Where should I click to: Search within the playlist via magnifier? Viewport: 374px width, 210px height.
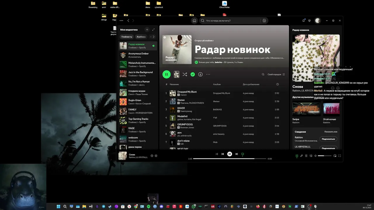[263, 74]
